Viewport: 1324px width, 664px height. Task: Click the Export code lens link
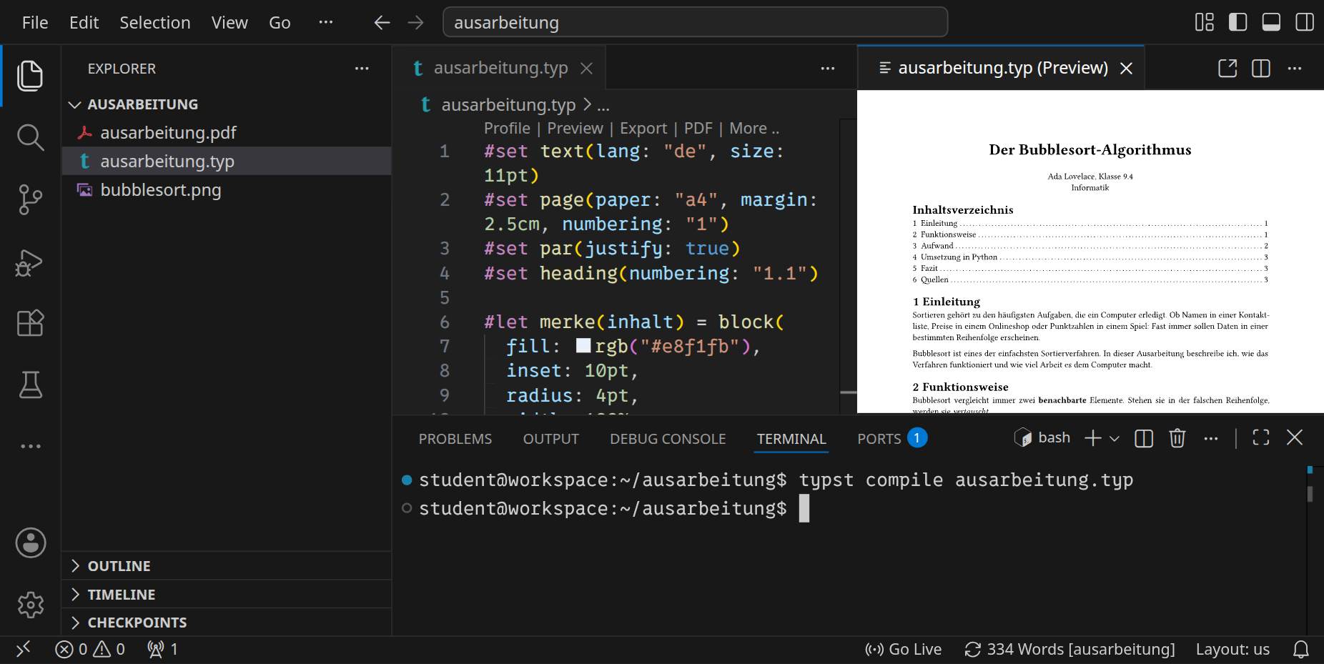(x=643, y=129)
